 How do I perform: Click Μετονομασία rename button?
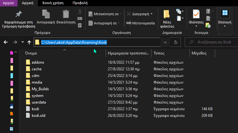141,23
